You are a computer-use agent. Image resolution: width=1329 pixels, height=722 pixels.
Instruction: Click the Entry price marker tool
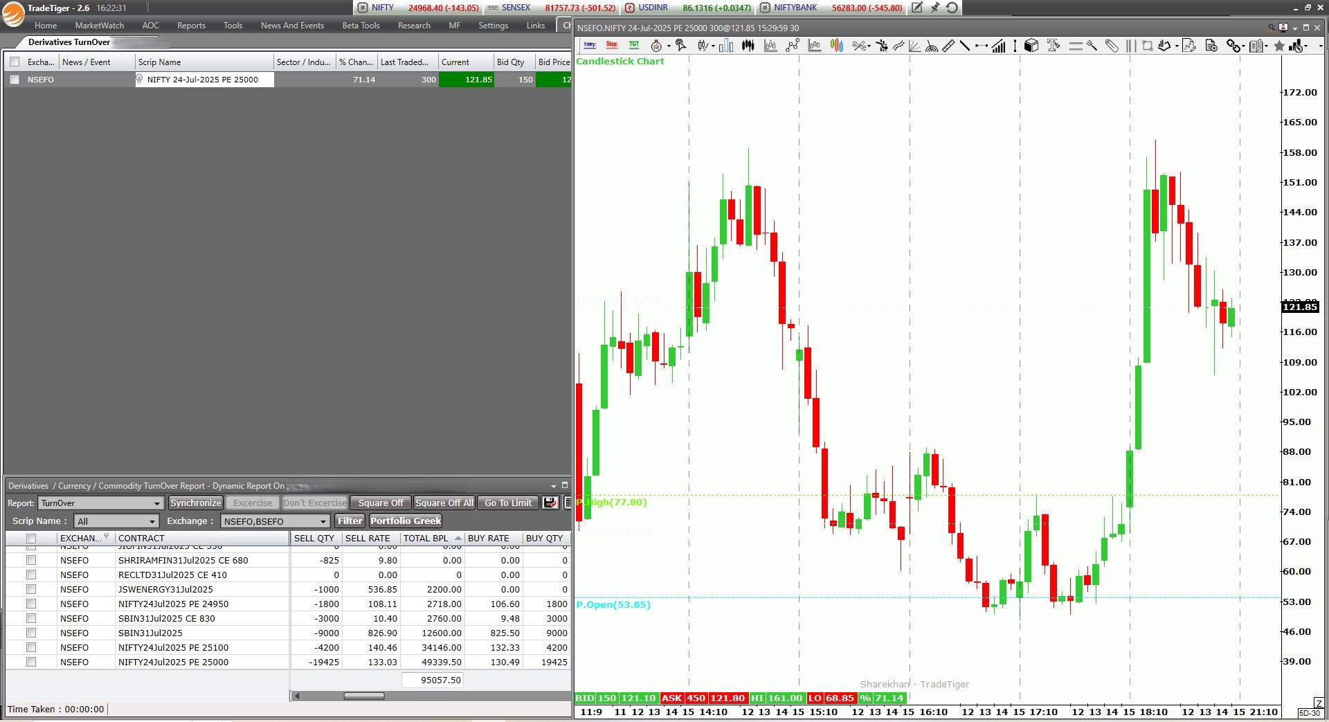(x=590, y=45)
